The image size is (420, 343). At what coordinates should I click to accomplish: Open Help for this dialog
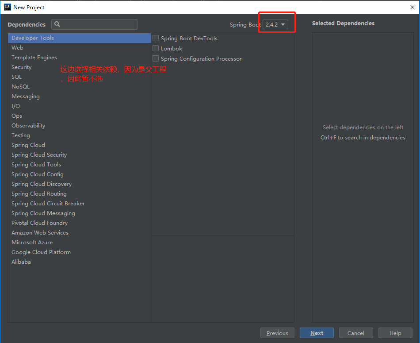click(395, 333)
